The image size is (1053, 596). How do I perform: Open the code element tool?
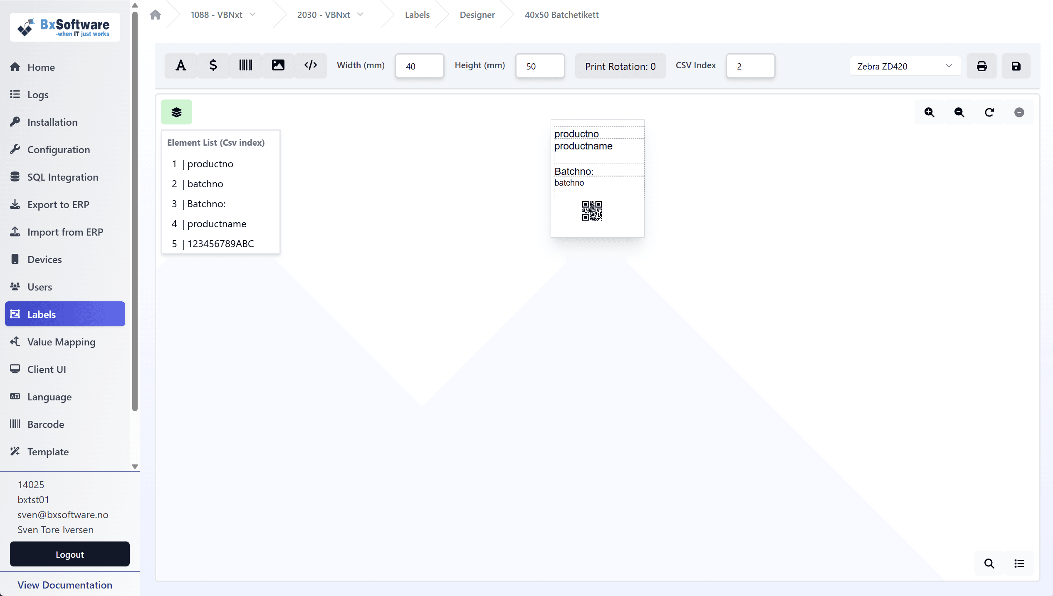click(x=310, y=66)
